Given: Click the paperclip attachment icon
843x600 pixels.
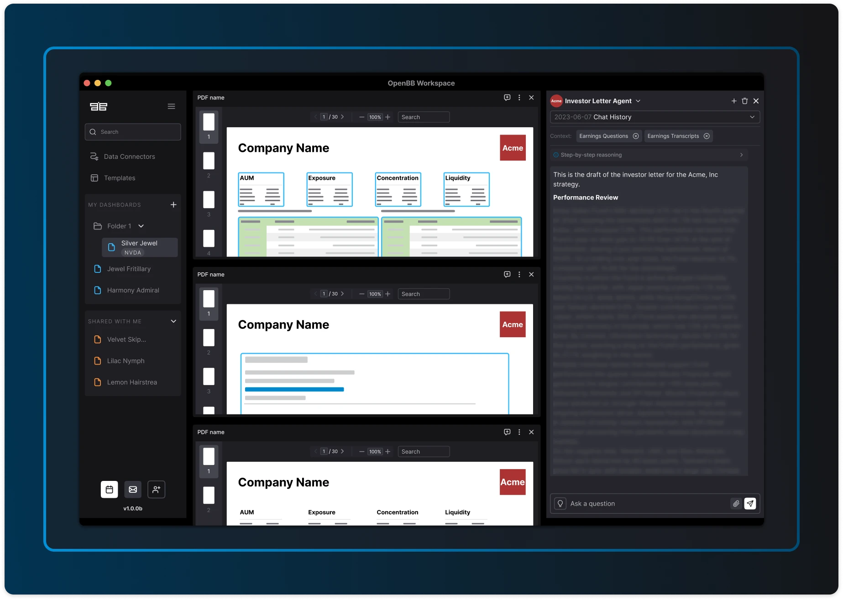Looking at the screenshot, I should [x=736, y=504].
